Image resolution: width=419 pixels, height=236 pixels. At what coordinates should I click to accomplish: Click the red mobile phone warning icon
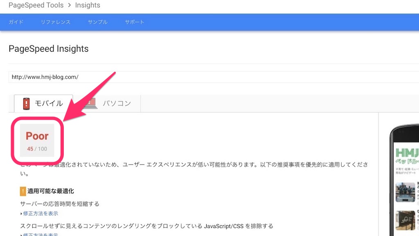[x=26, y=104]
